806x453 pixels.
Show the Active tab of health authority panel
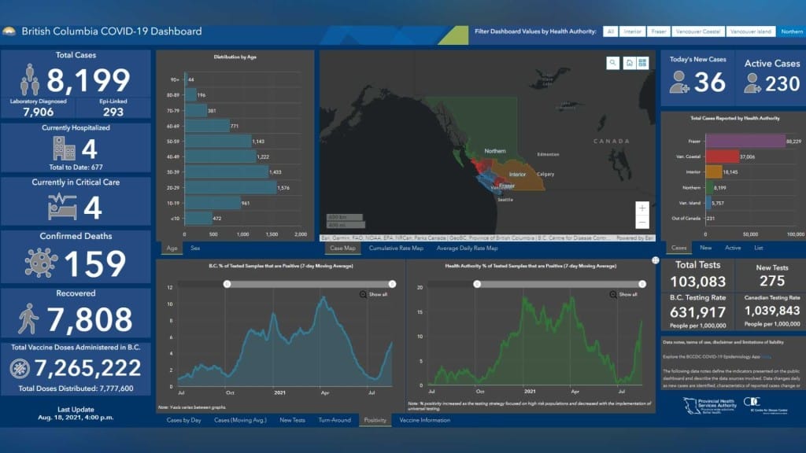click(732, 248)
